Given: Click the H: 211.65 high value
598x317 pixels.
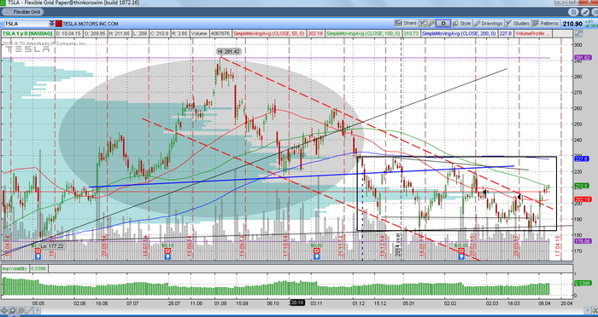Looking at the screenshot, I should (119, 34).
